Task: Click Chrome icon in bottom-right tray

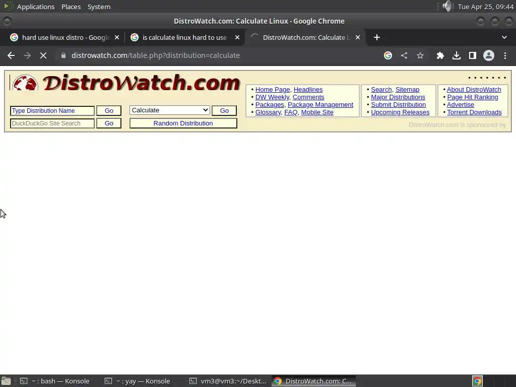Action: pyautogui.click(x=477, y=381)
